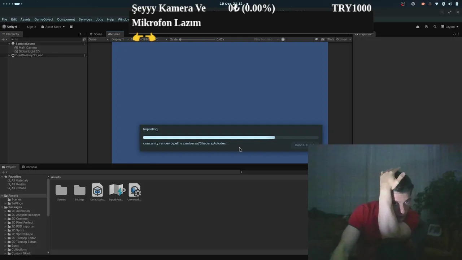This screenshot has width=462, height=260.
Task: Lock the Inspector panel
Action: pos(454,34)
